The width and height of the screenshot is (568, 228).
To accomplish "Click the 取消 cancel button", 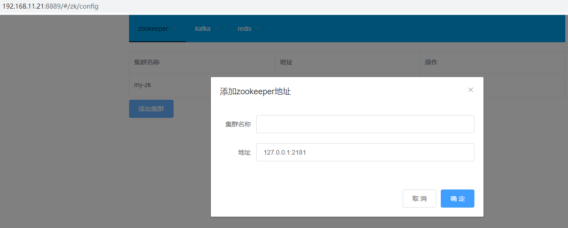I will [419, 199].
